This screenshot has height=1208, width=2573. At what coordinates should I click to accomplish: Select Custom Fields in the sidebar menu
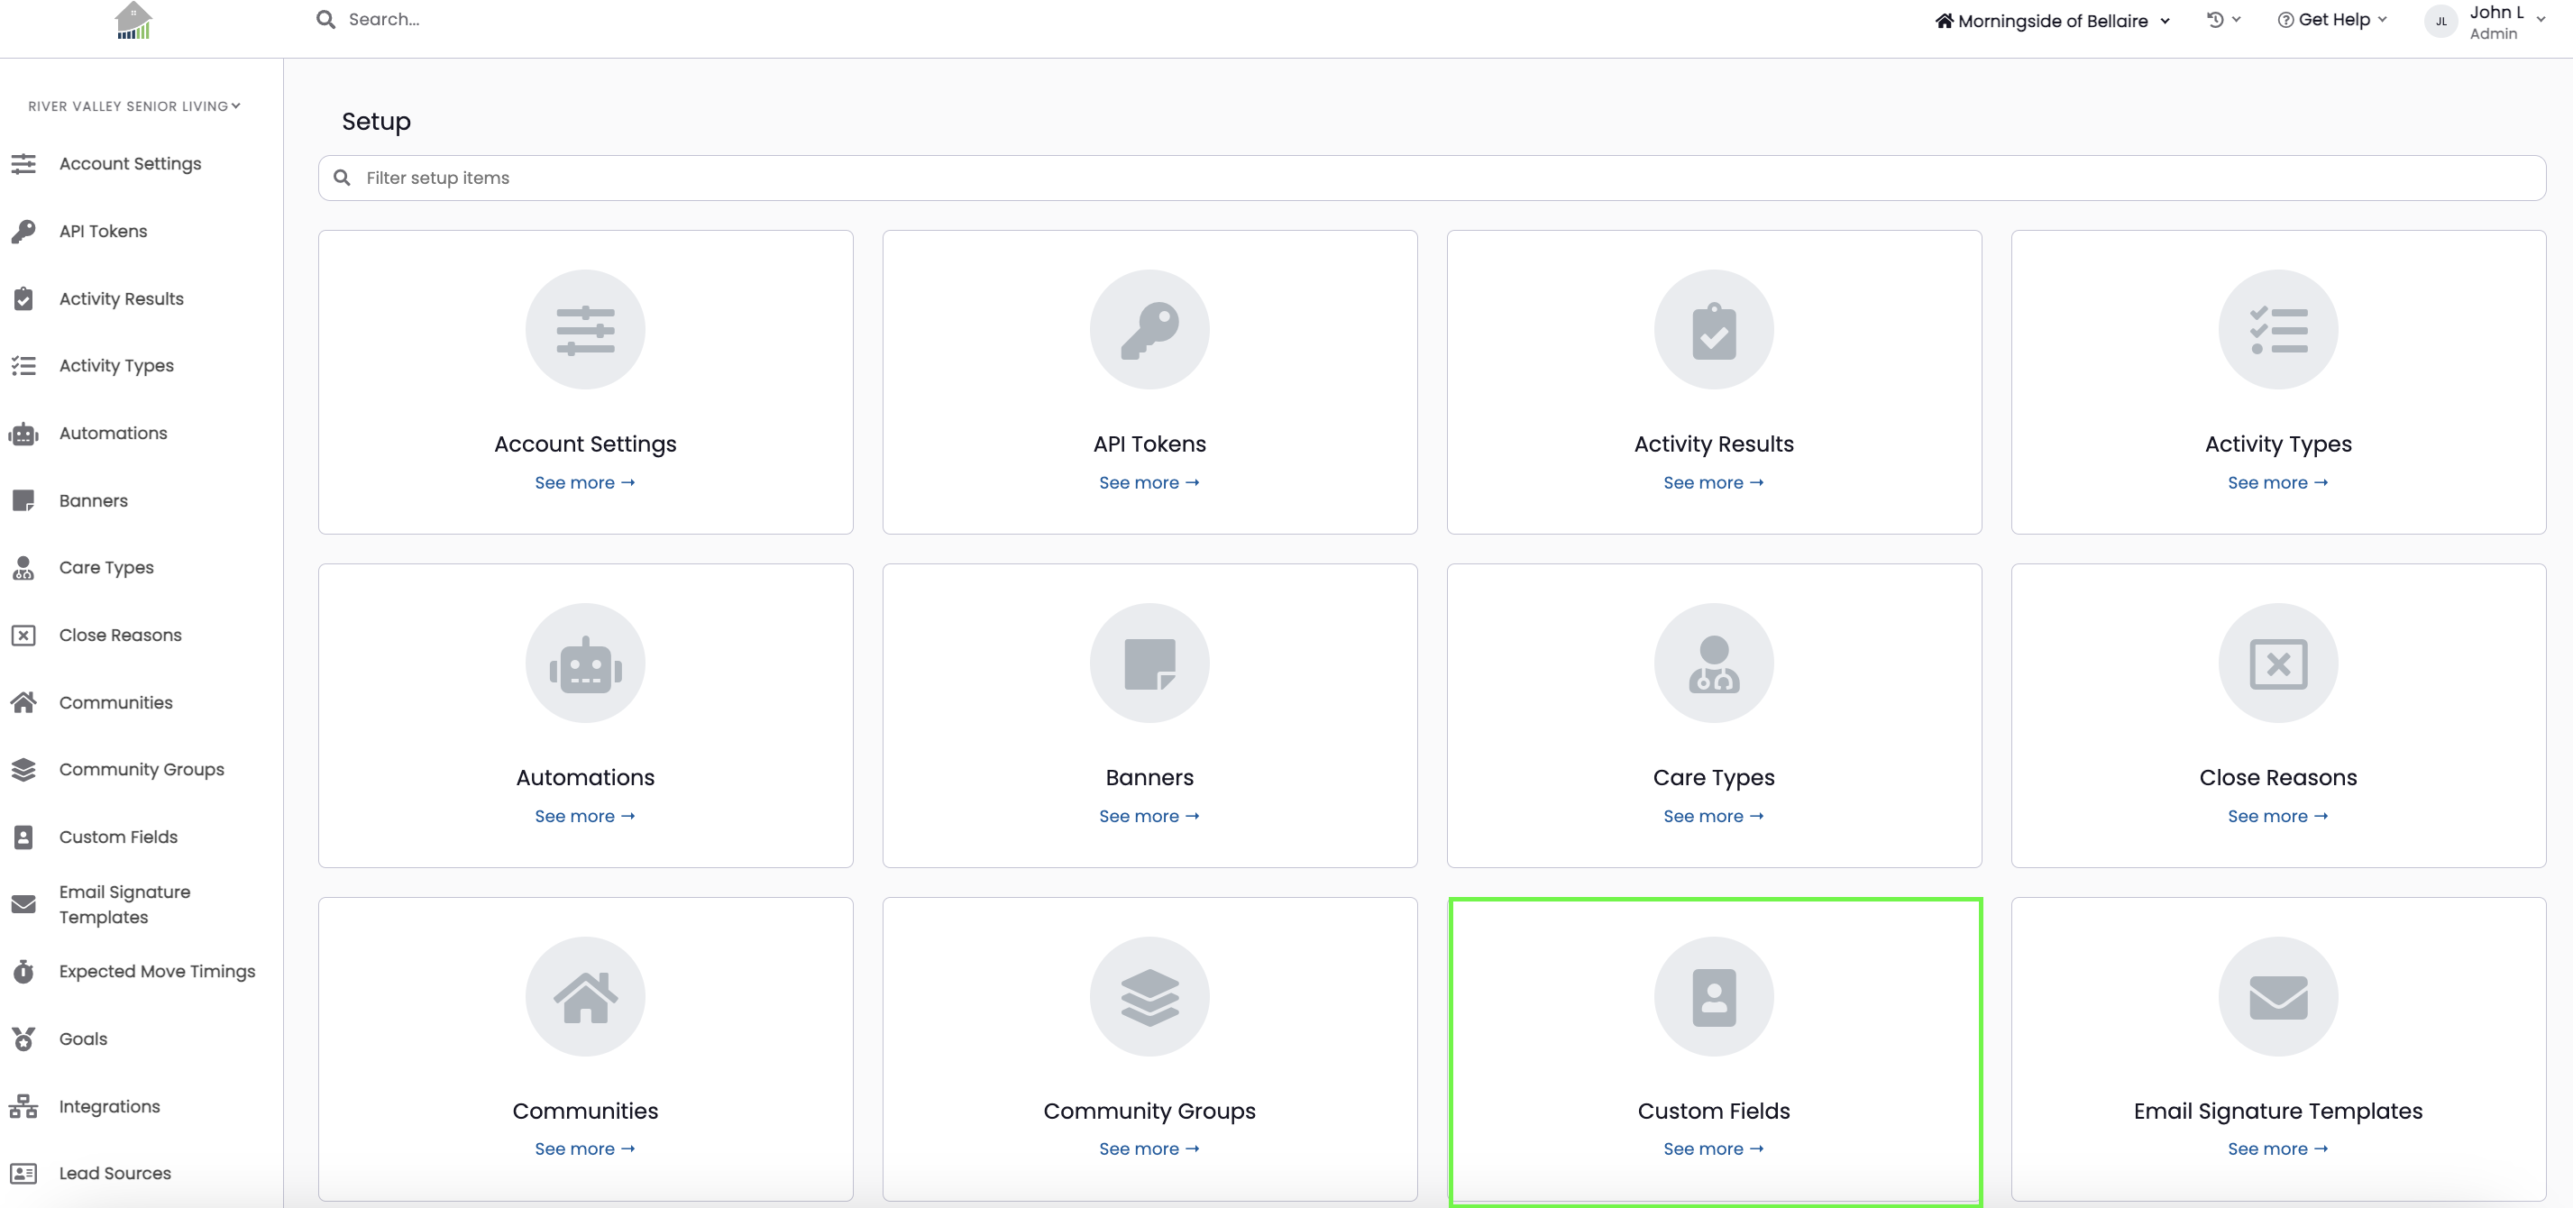[x=118, y=837]
